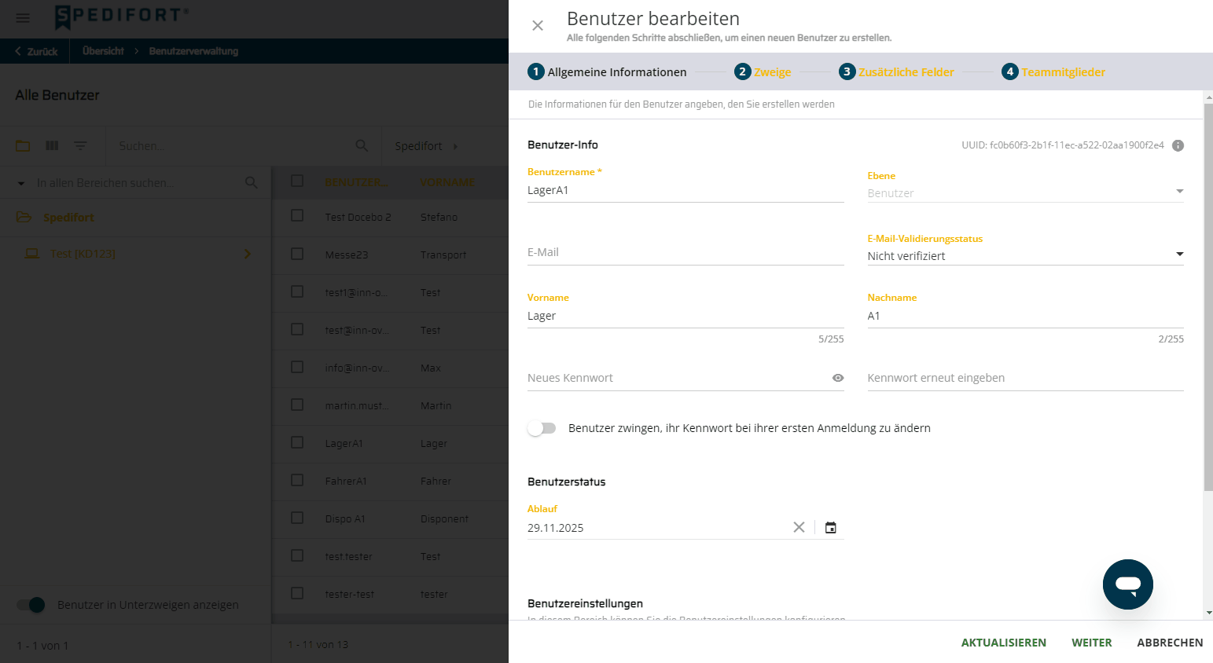
Task: Go to step 2 Zweige
Action: click(763, 71)
